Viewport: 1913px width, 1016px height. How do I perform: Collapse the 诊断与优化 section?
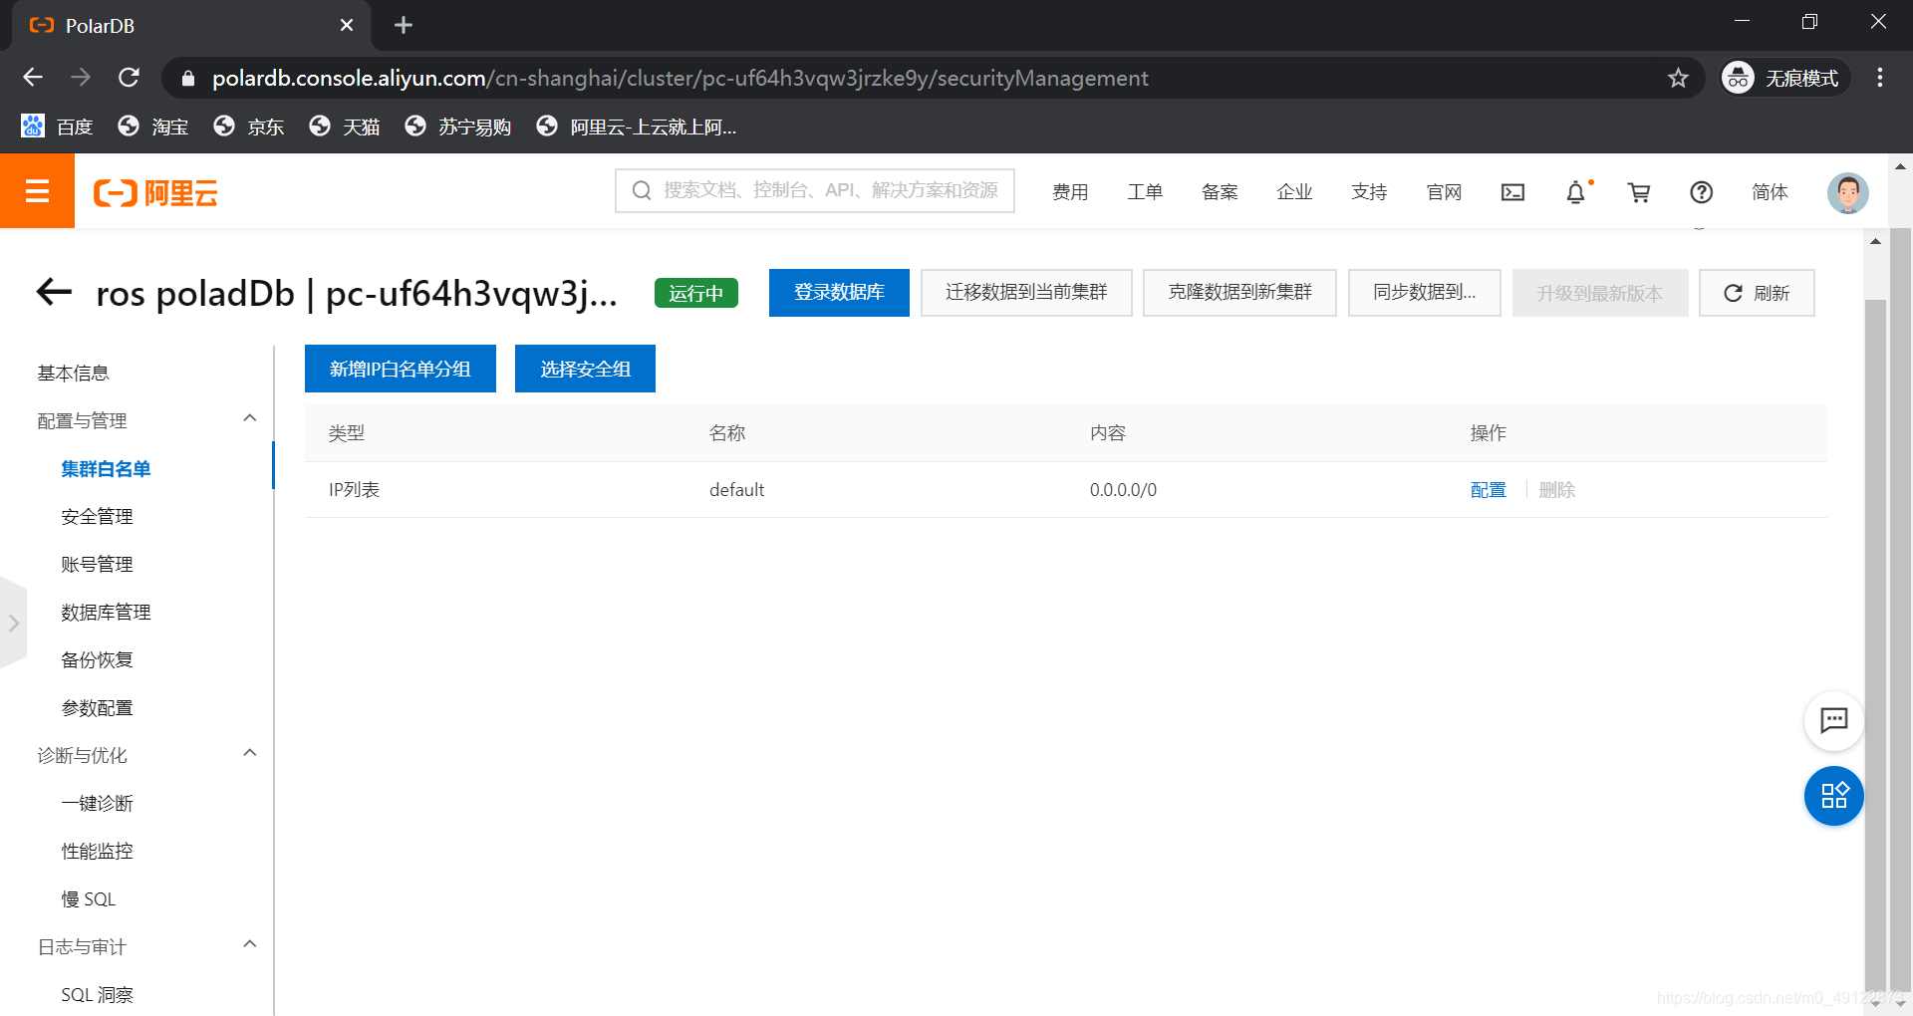(250, 753)
